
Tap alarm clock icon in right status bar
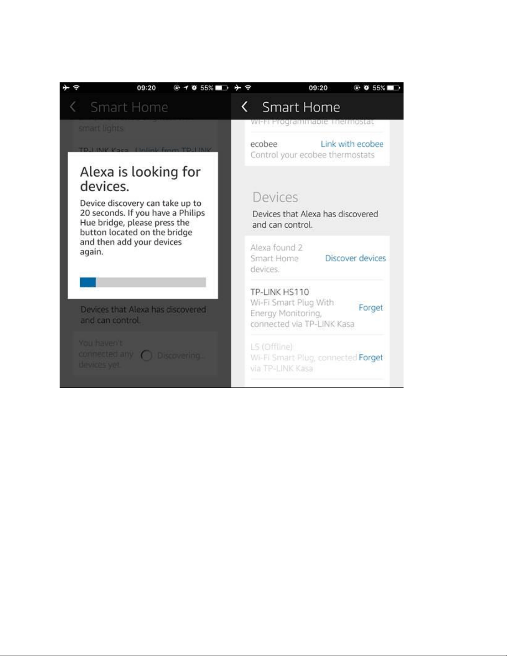pyautogui.click(x=366, y=88)
